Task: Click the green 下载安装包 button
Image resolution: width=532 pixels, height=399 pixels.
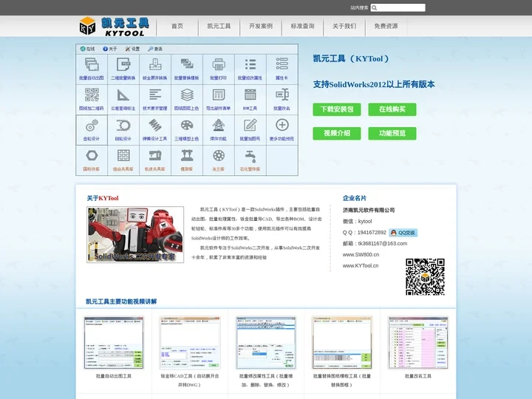Action: tap(337, 109)
